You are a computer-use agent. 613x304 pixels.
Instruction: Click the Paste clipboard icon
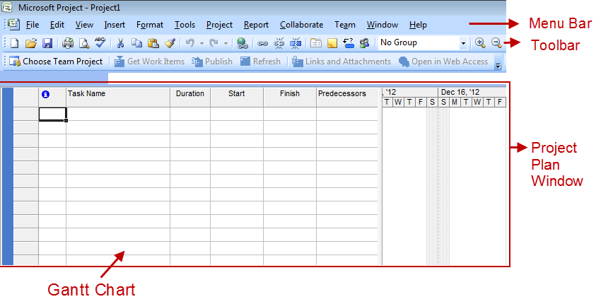coord(153,43)
